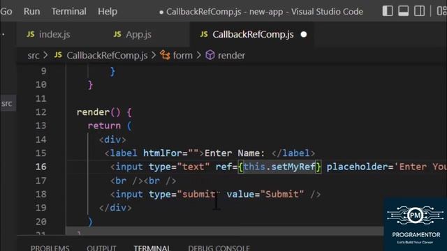Open the DEBUG CONSOLE panel tab
This screenshot has height=251, width=447.
click(x=219, y=248)
